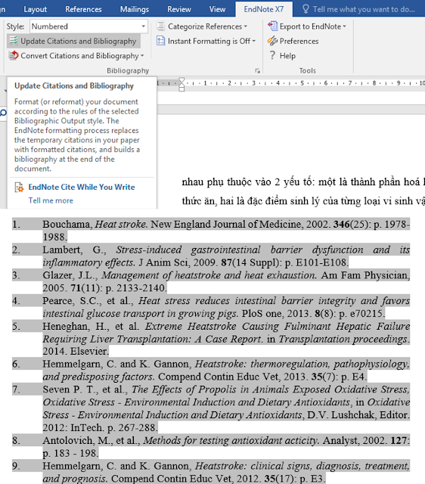The height and width of the screenshot is (484, 425).
Task: Click Update Citations and Bibliography button
Action: point(73,41)
